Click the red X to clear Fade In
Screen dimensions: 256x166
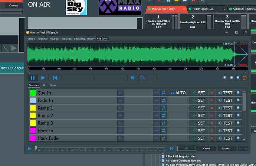tap(212, 100)
